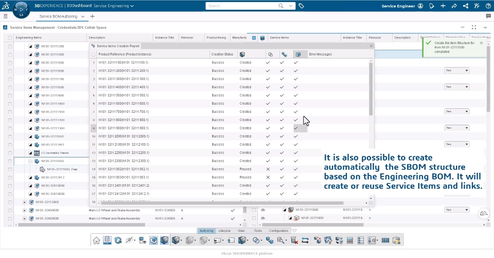This screenshot has height=258, width=494.
Task: Click the overlapping circles icon in the bottom toolbar
Action: [x=256, y=241]
